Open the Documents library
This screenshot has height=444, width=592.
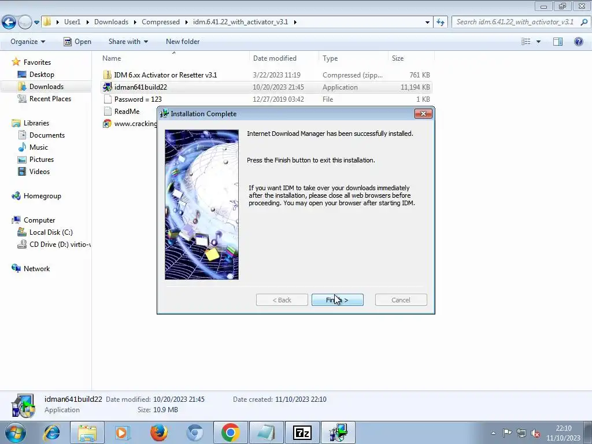coord(47,135)
